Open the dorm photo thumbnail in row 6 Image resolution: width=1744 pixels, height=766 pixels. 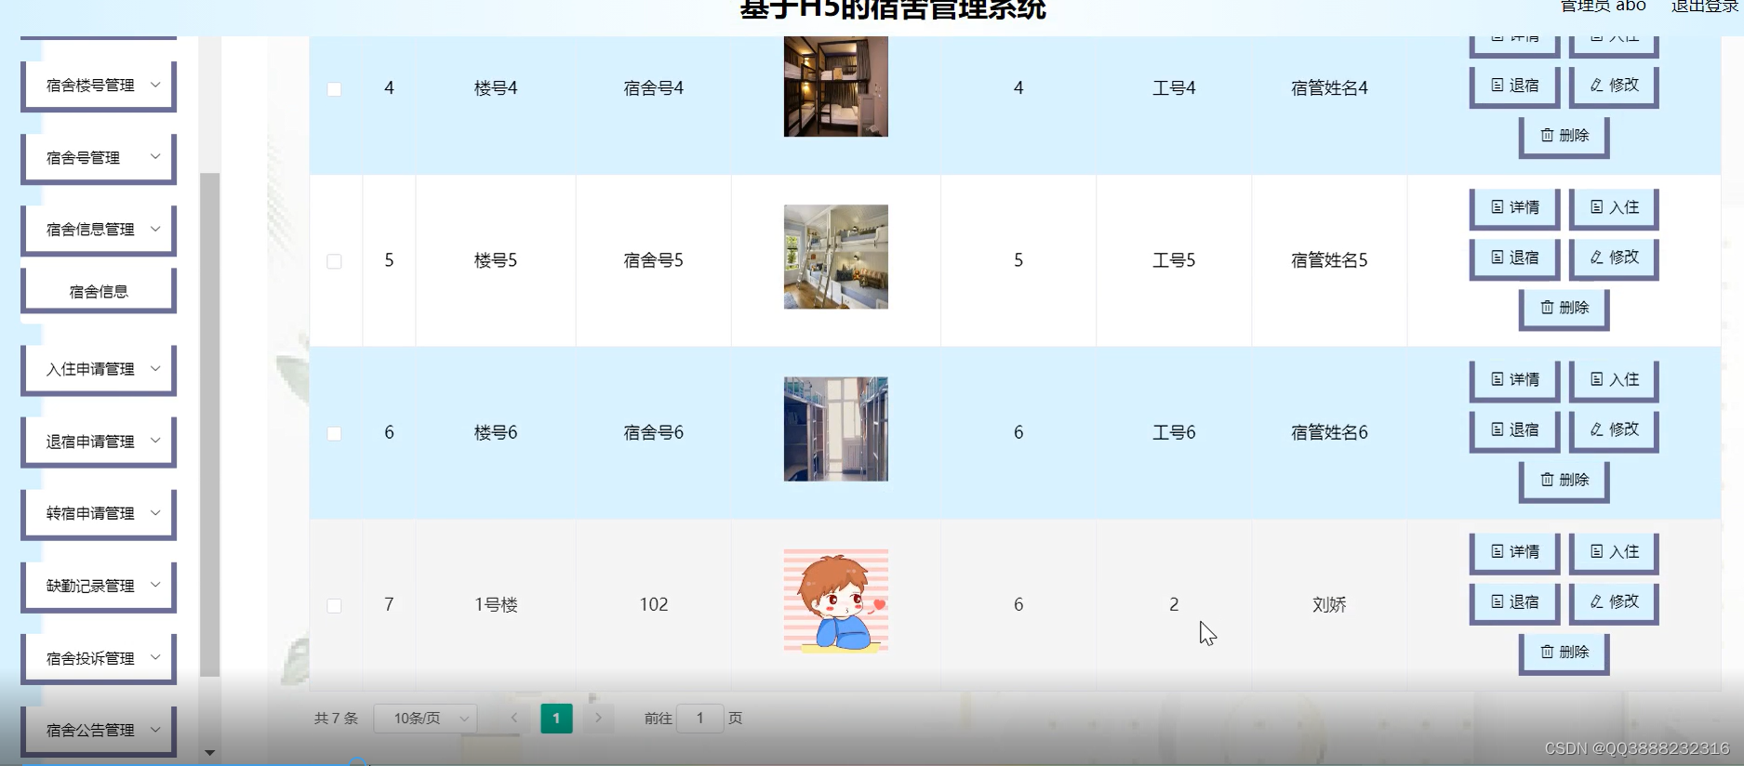pos(836,429)
